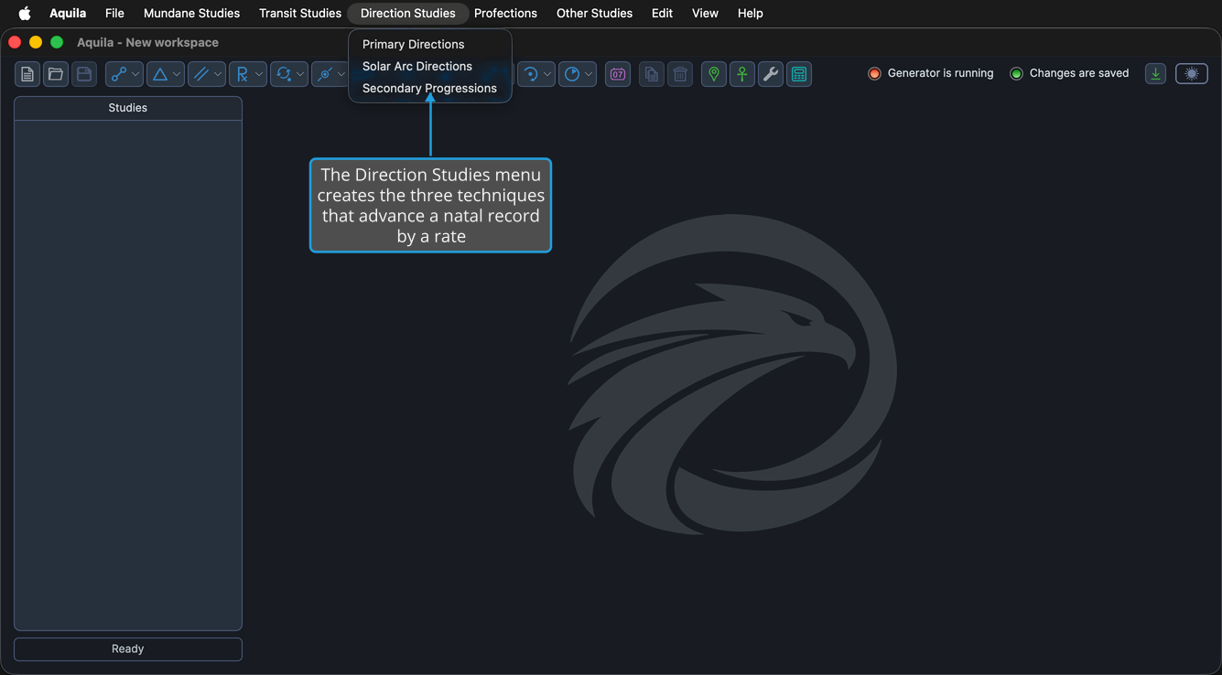Click the circular arrows toolbar icon
This screenshot has width=1222, height=675.
(283, 74)
